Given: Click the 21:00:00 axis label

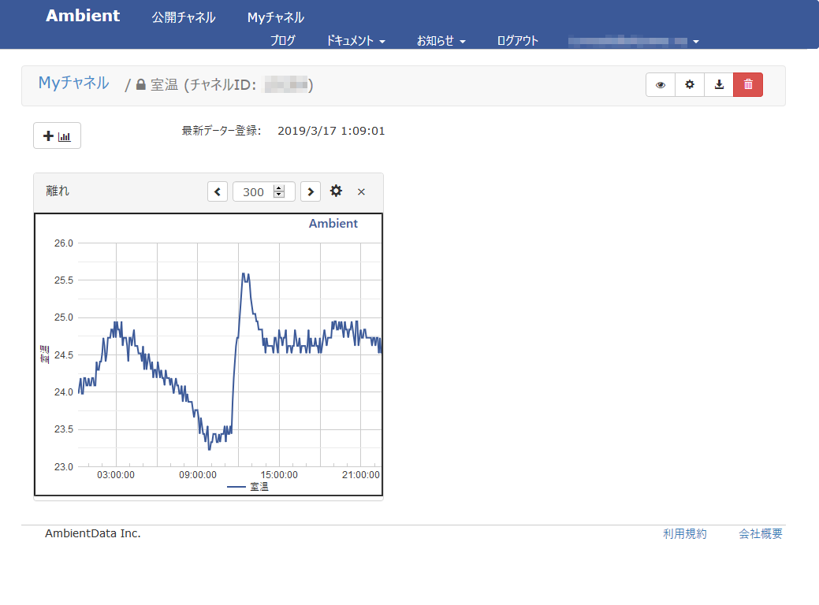Looking at the screenshot, I should [361, 475].
